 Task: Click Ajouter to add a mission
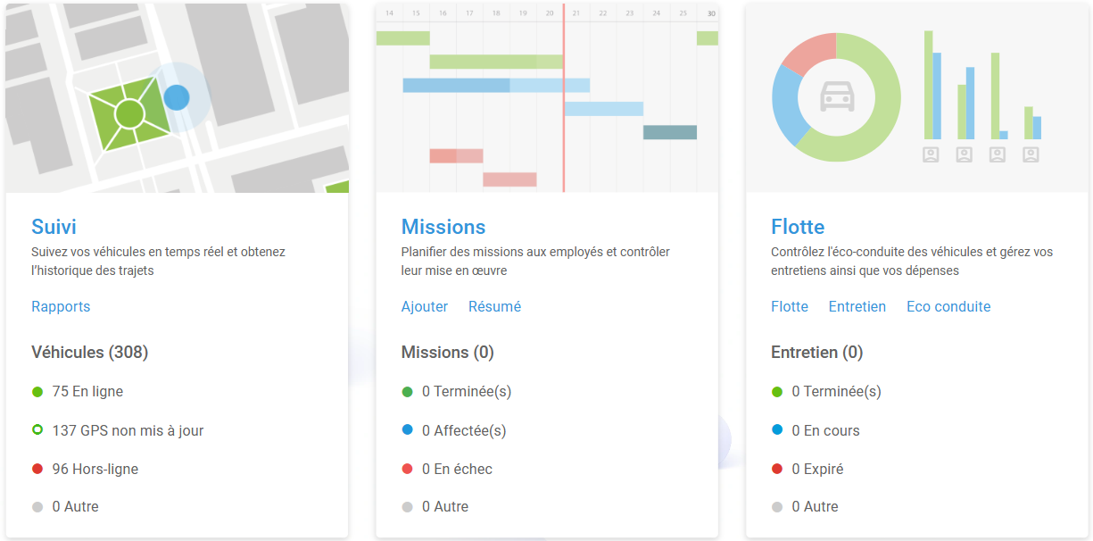[x=425, y=306]
